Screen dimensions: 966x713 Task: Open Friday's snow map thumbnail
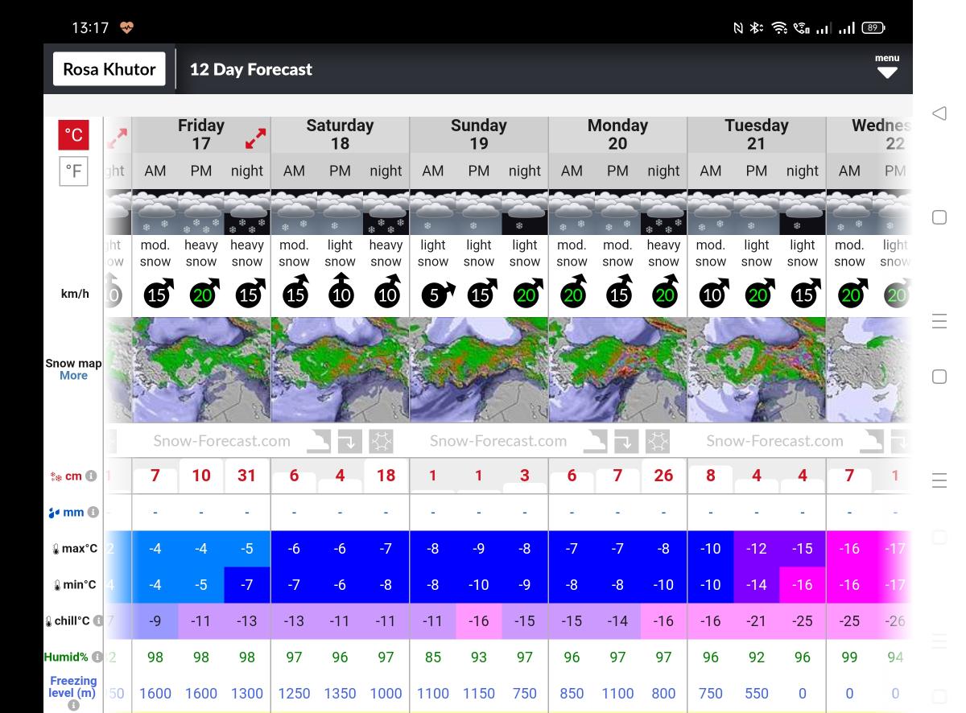tap(201, 370)
